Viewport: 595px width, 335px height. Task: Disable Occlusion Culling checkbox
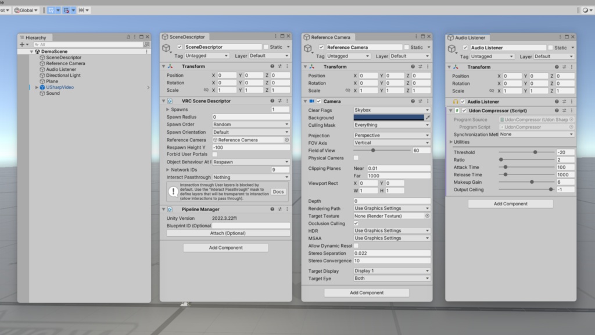[x=356, y=223]
